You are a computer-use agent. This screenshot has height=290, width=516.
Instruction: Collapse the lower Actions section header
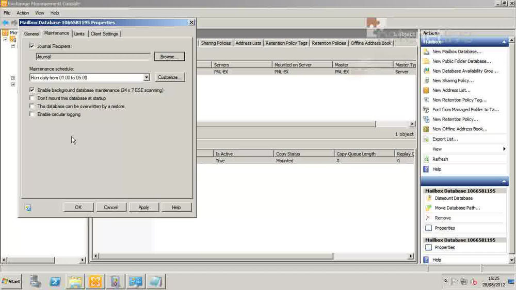(504, 181)
